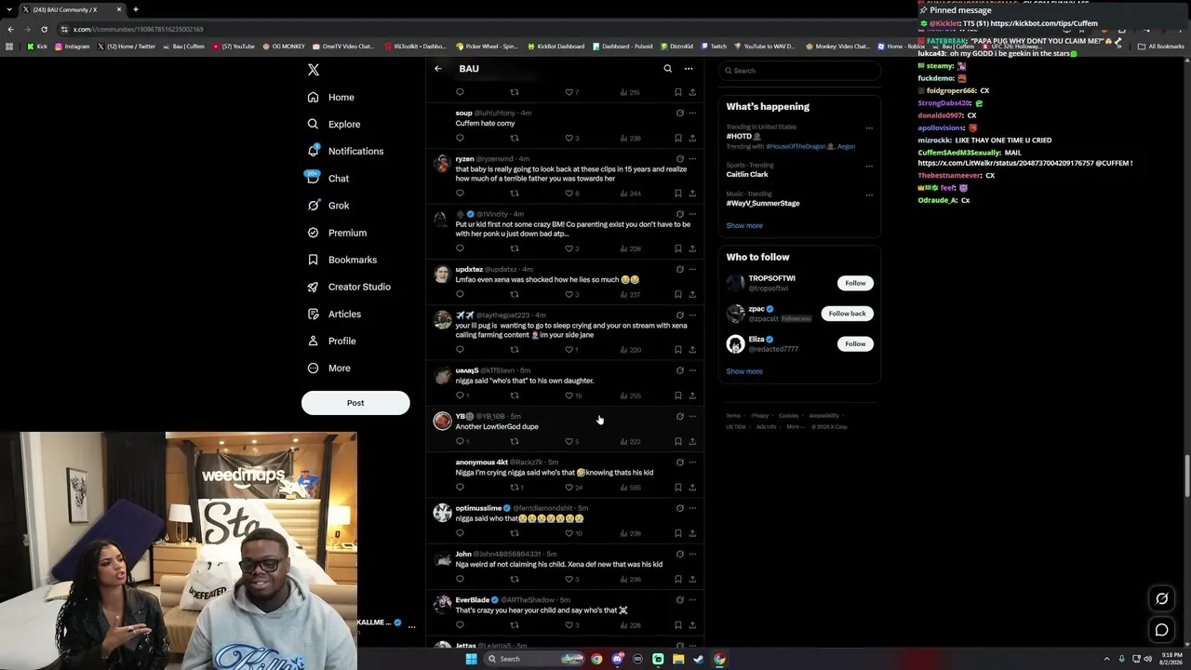Open Steam from the taskbar

click(x=699, y=659)
